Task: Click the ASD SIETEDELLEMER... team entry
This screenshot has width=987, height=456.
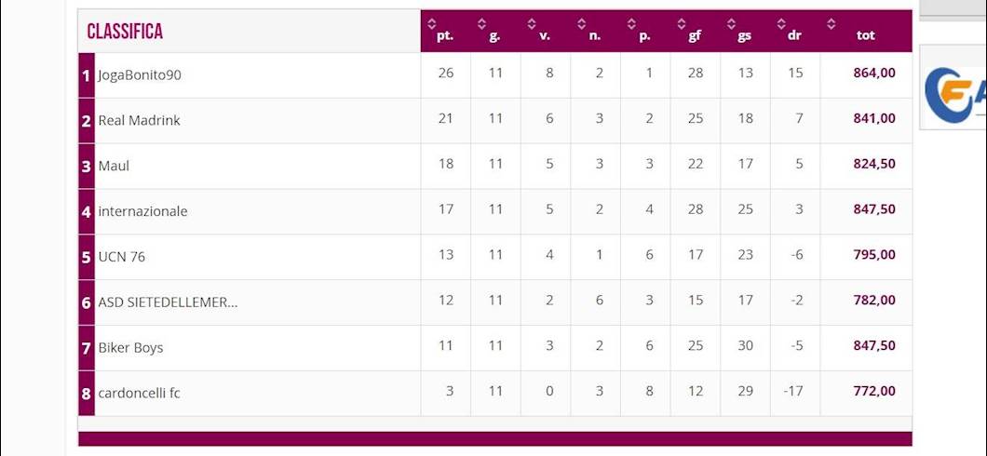Action: [x=168, y=302]
